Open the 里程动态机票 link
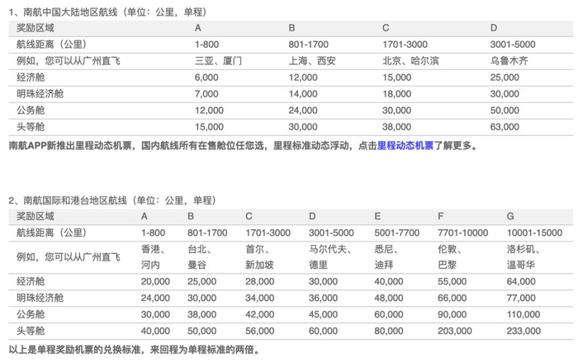578x362 pixels. pyautogui.click(x=405, y=146)
